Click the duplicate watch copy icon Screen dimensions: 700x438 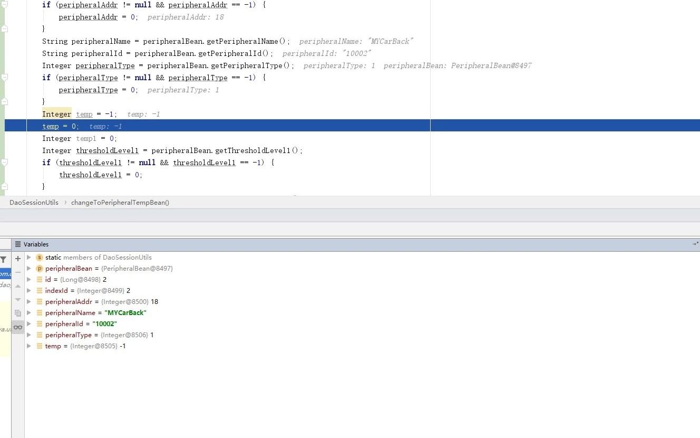18,313
